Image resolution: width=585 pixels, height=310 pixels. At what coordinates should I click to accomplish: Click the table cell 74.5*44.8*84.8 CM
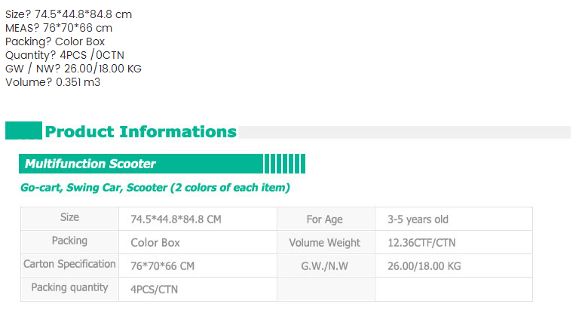[198, 219]
